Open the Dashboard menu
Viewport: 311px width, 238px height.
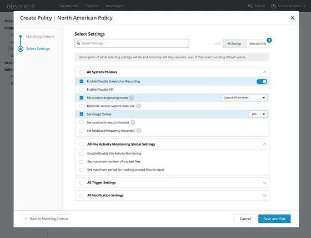[69, 6]
